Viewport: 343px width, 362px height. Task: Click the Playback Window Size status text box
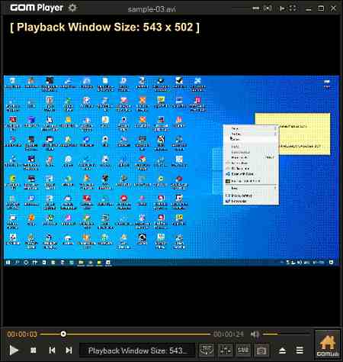point(137,351)
